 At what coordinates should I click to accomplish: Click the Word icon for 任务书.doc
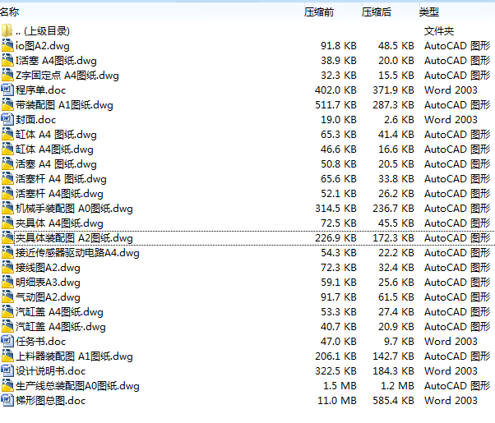7,342
